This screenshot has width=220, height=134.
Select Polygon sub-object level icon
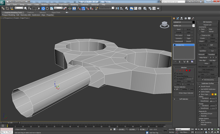point(187,70)
